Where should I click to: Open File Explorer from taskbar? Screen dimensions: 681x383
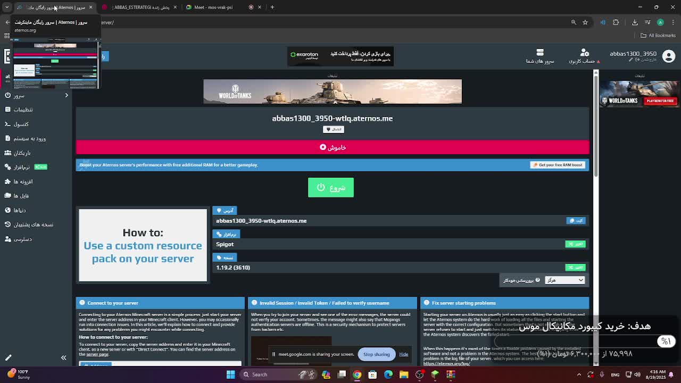404,374
